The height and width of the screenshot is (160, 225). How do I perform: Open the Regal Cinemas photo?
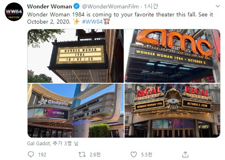(x=172, y=110)
